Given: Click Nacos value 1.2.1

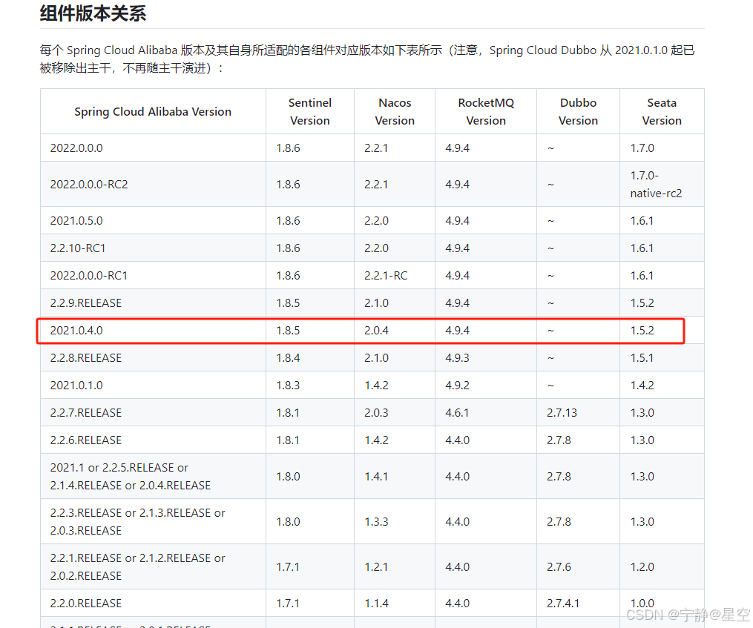Looking at the screenshot, I should 376,566.
